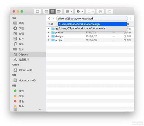Click the tag toolbar button
Screen dimensions: 144x126
click(x=109, y=11)
